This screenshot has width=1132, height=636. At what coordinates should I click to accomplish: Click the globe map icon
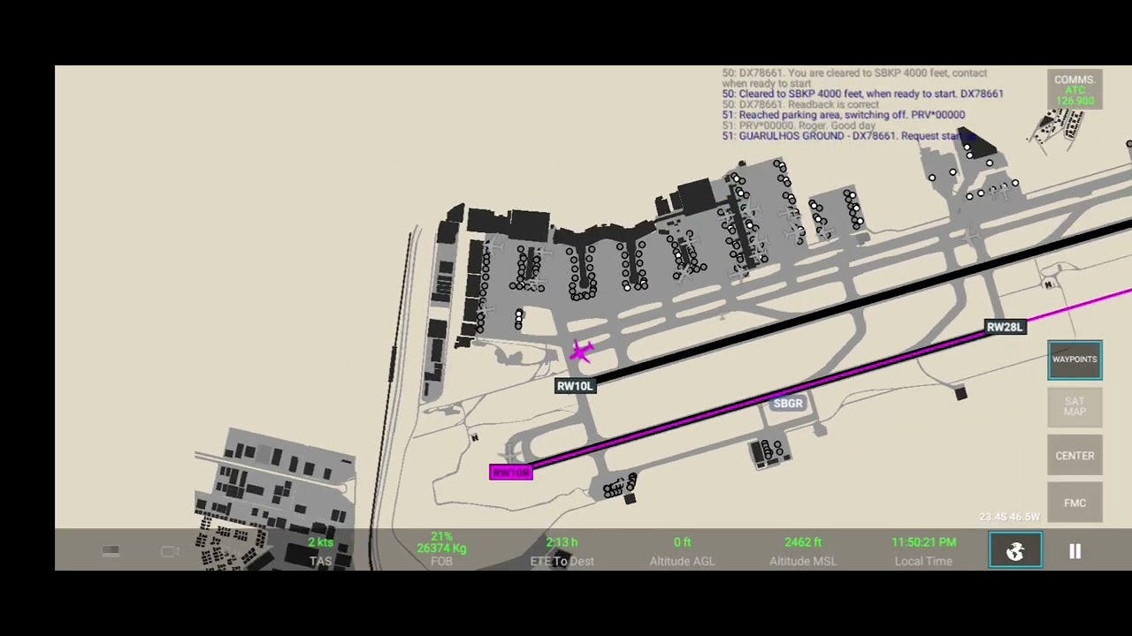click(x=1015, y=551)
